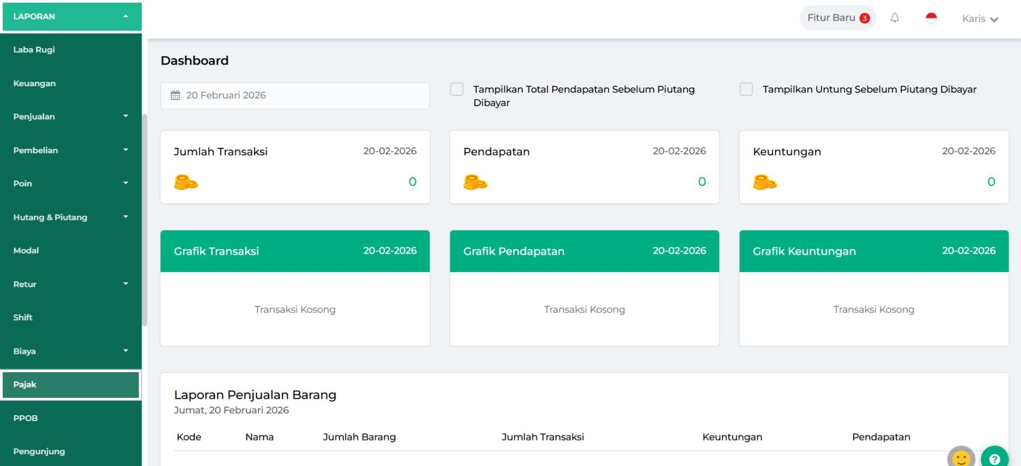Click the coins icon in Pendapatan card
Screen dimensions: 1021x466
pyautogui.click(x=475, y=182)
